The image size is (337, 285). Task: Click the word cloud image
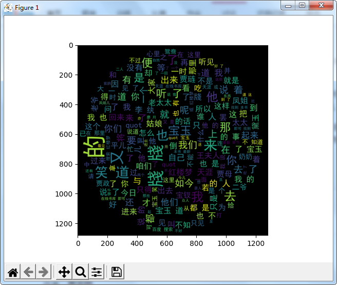[173, 140]
